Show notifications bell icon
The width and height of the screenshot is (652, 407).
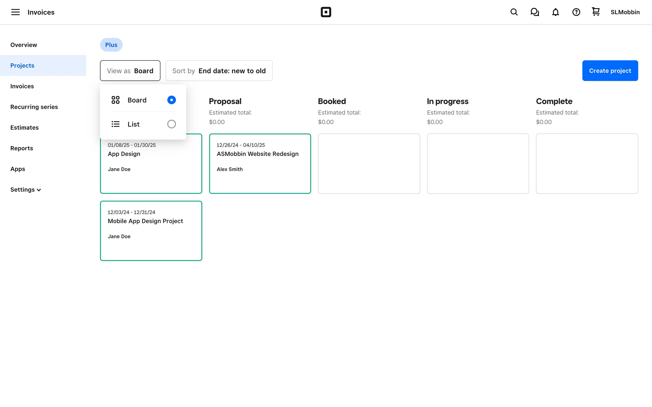(555, 12)
